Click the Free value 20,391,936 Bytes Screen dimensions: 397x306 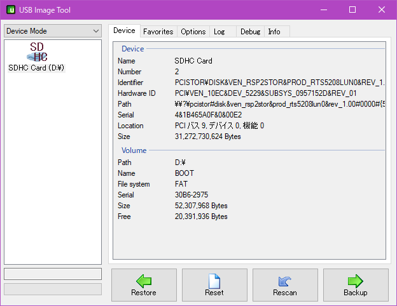(x=201, y=216)
